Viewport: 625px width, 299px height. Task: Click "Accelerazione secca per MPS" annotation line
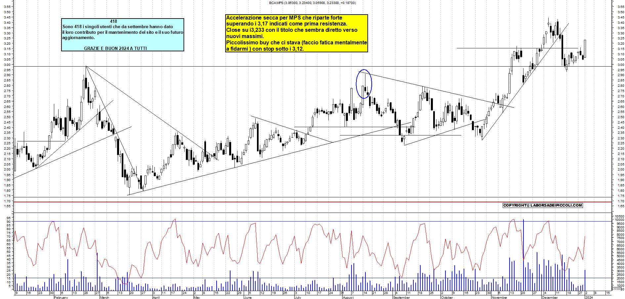point(284,18)
